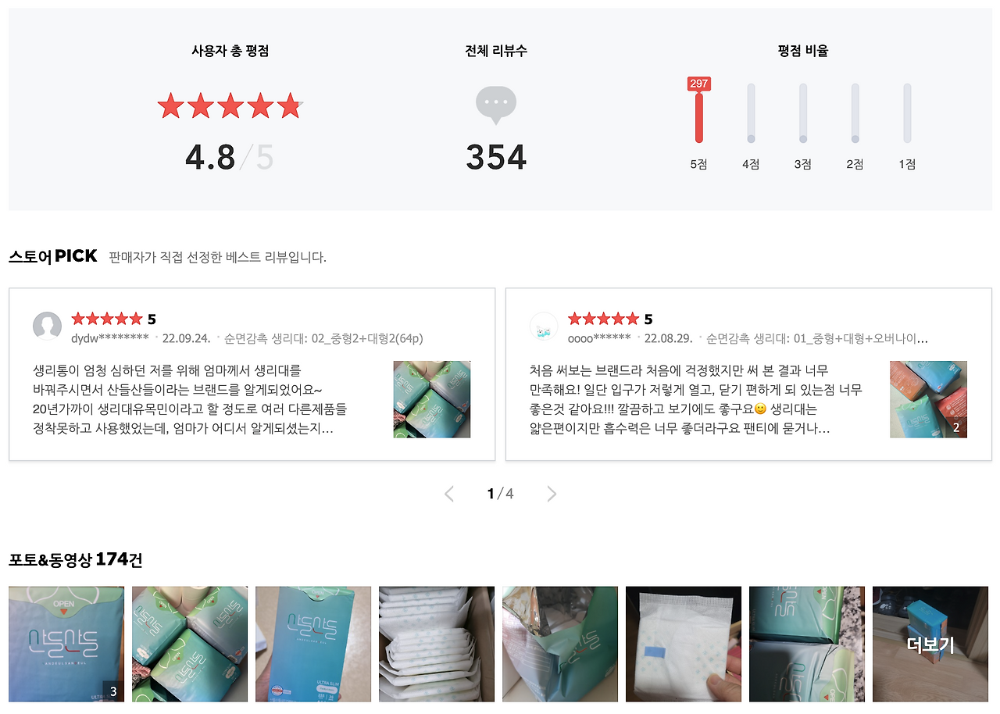Open dydw review text about 산들산들 brand
This screenshot has width=1000, height=714.
click(190, 399)
